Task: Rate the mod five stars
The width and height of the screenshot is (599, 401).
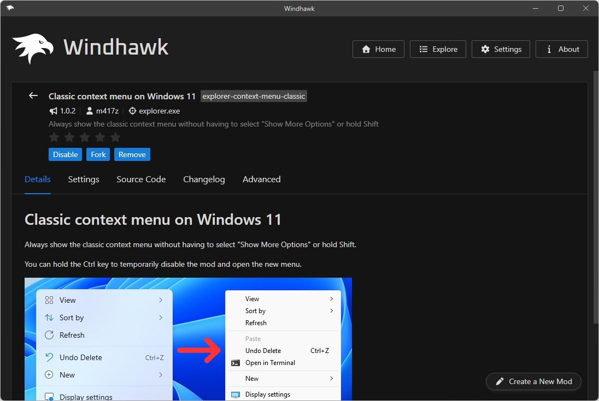Action: point(115,137)
